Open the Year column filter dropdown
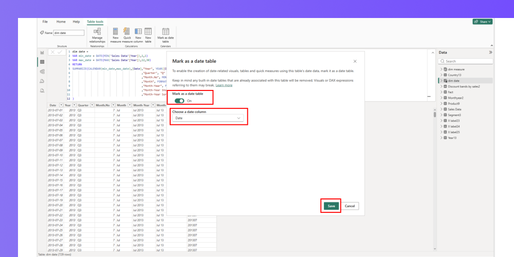514x257 pixels. click(75, 105)
